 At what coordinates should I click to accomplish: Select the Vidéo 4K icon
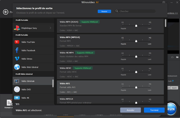[17, 98]
